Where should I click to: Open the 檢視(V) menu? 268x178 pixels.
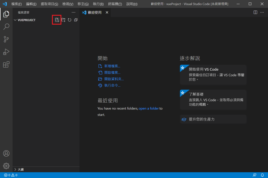68,4
